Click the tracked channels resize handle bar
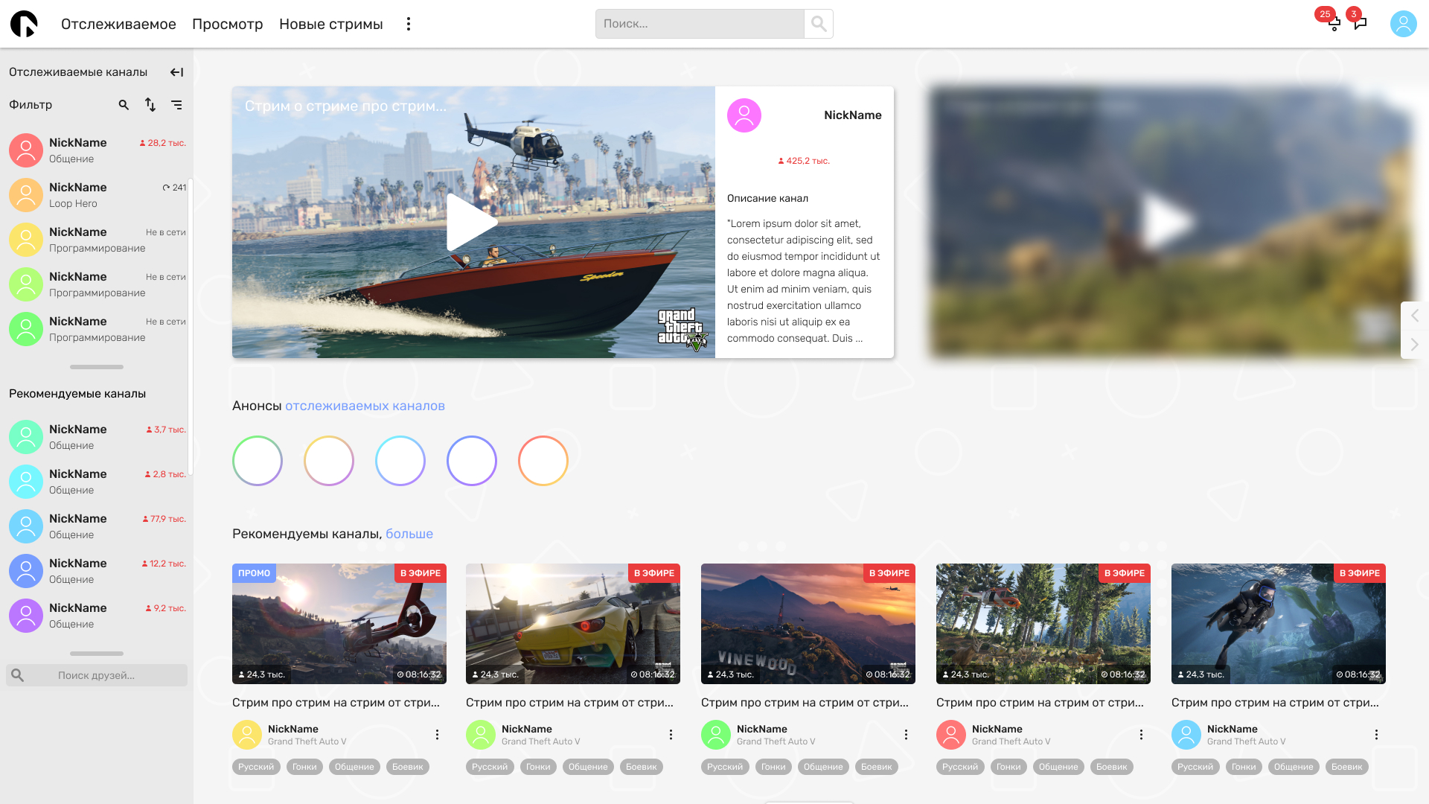 point(97,367)
